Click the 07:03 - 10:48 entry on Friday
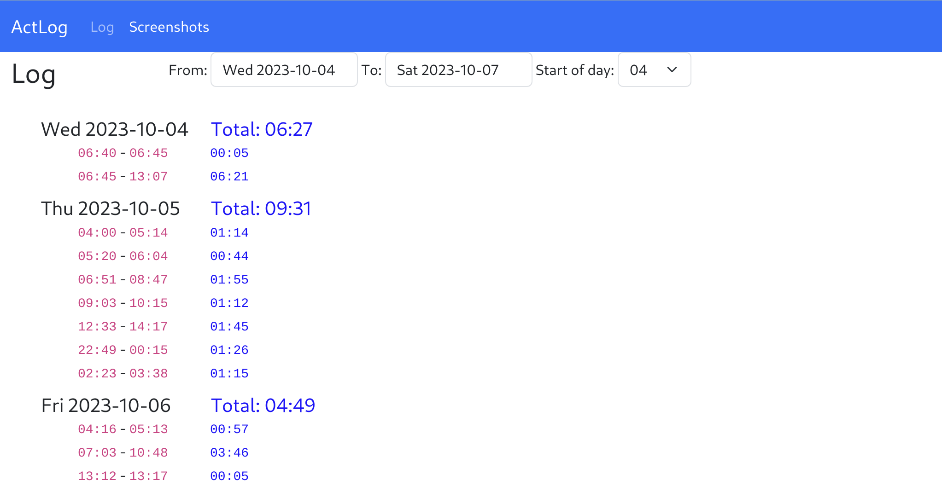 pos(123,452)
